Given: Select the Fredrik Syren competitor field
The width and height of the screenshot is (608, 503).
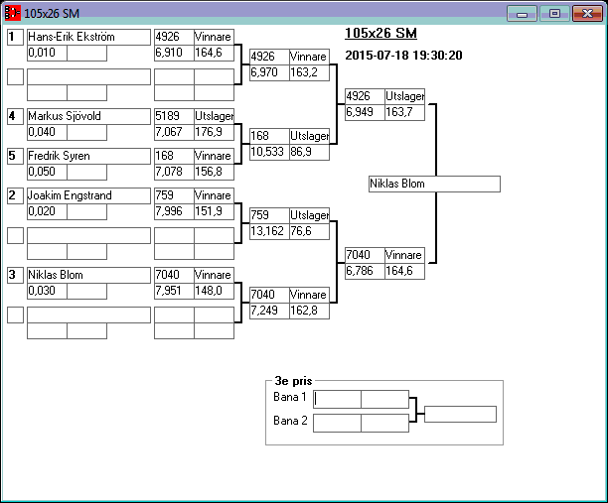Looking at the screenshot, I should 87,156.
